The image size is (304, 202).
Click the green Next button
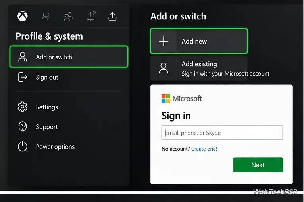click(258, 165)
